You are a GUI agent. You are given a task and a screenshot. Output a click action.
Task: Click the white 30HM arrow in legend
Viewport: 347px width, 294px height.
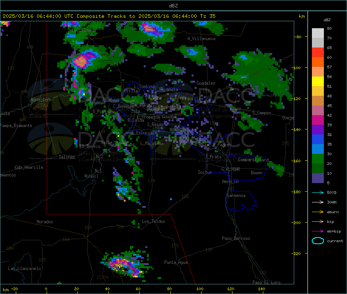318,202
